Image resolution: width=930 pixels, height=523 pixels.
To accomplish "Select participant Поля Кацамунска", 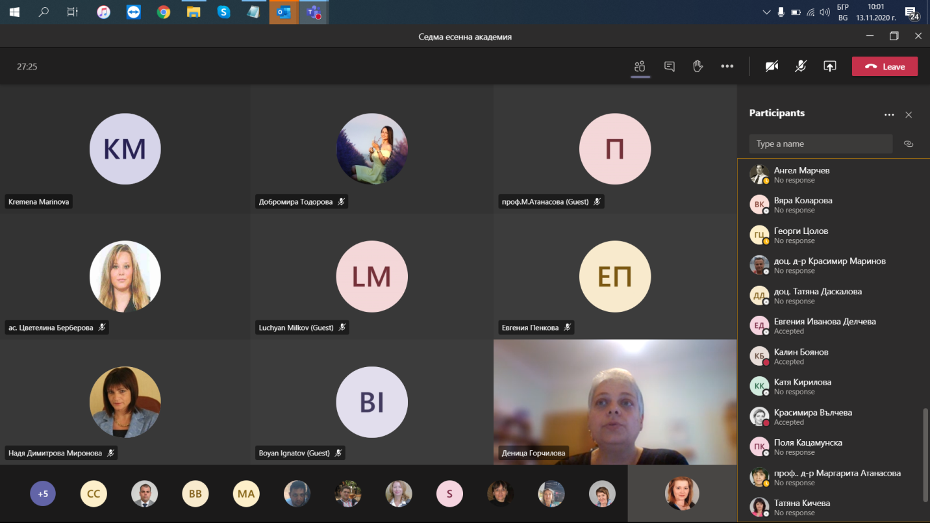I will tap(835, 447).
